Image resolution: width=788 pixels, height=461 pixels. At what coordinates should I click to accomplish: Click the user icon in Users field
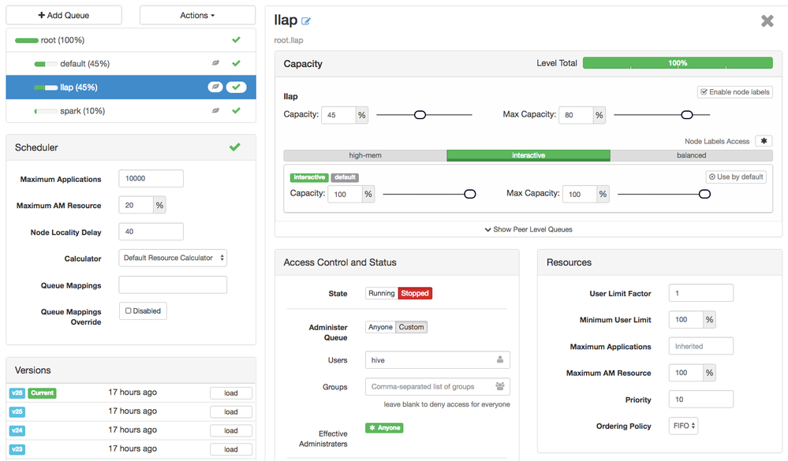(x=500, y=359)
